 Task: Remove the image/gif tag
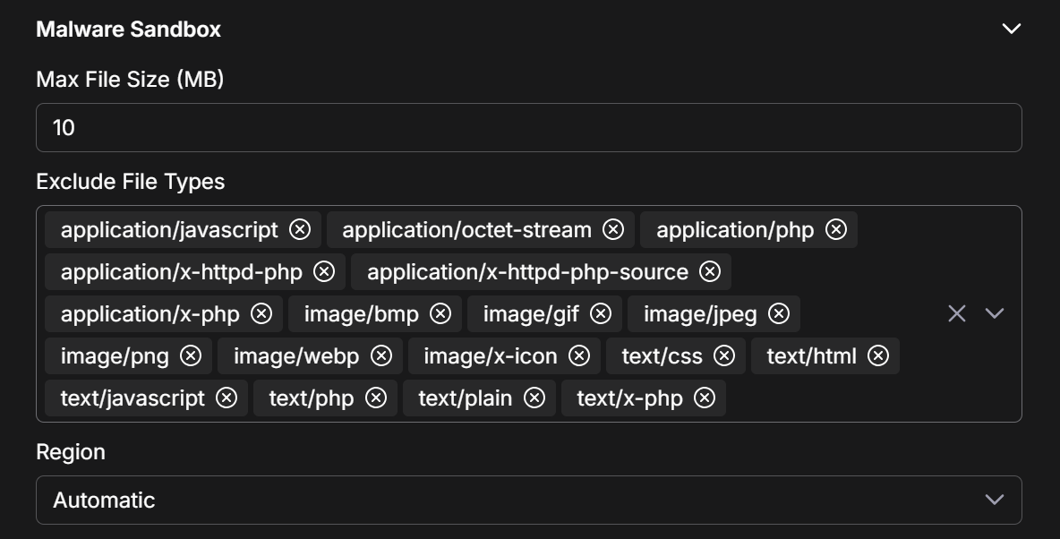point(601,313)
